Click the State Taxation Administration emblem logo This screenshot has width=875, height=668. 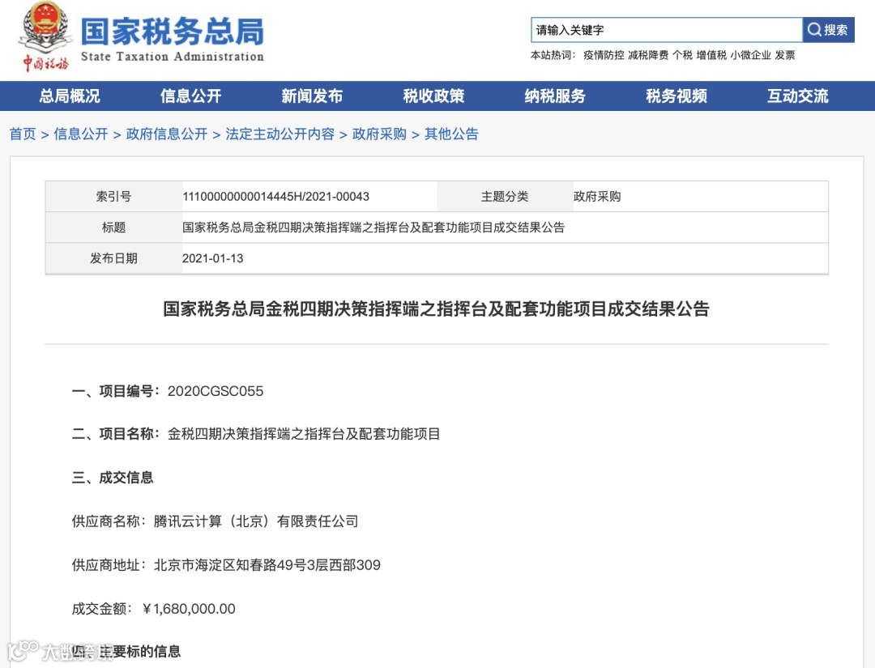point(45,36)
